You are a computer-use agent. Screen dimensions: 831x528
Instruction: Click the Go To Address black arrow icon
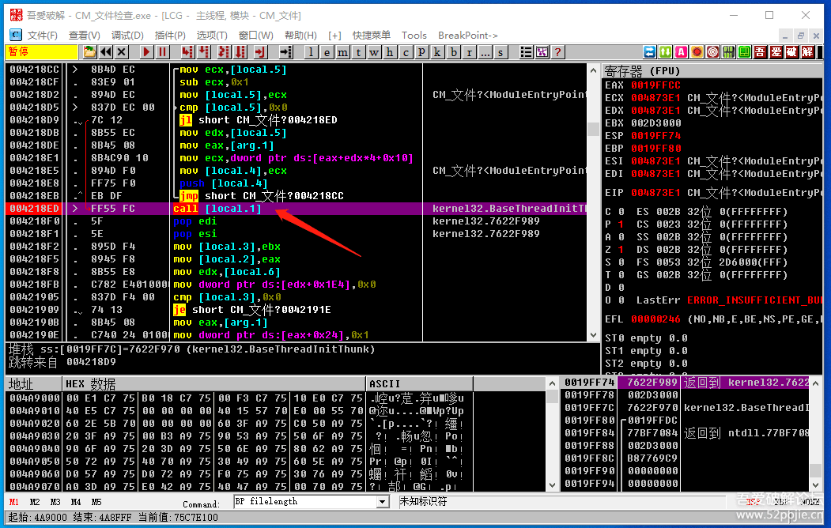click(x=286, y=52)
